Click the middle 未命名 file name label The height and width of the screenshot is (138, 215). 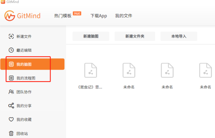pyautogui.click(x=167, y=87)
